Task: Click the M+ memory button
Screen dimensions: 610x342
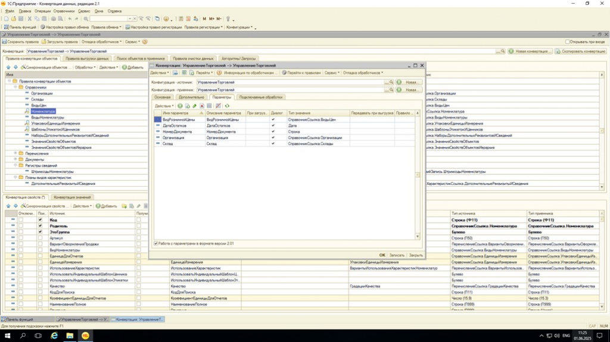Action: [211, 18]
